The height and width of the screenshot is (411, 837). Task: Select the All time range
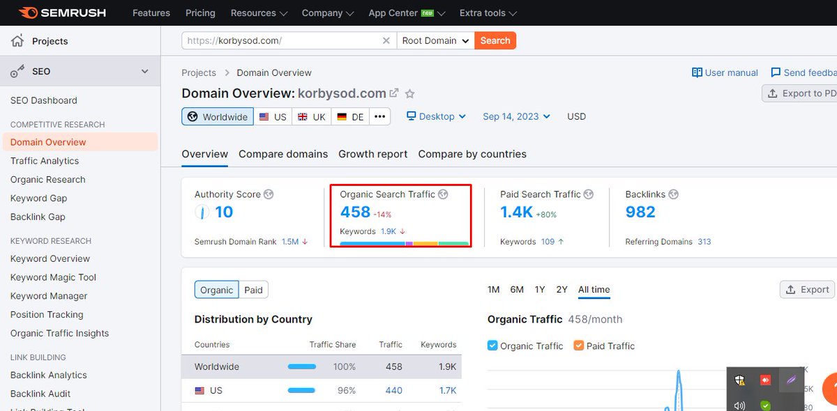click(594, 290)
